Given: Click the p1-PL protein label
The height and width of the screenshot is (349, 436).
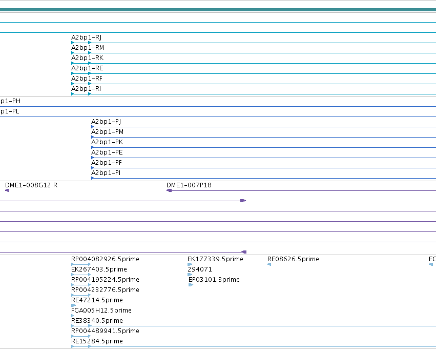Looking at the screenshot, I should pos(9,111).
